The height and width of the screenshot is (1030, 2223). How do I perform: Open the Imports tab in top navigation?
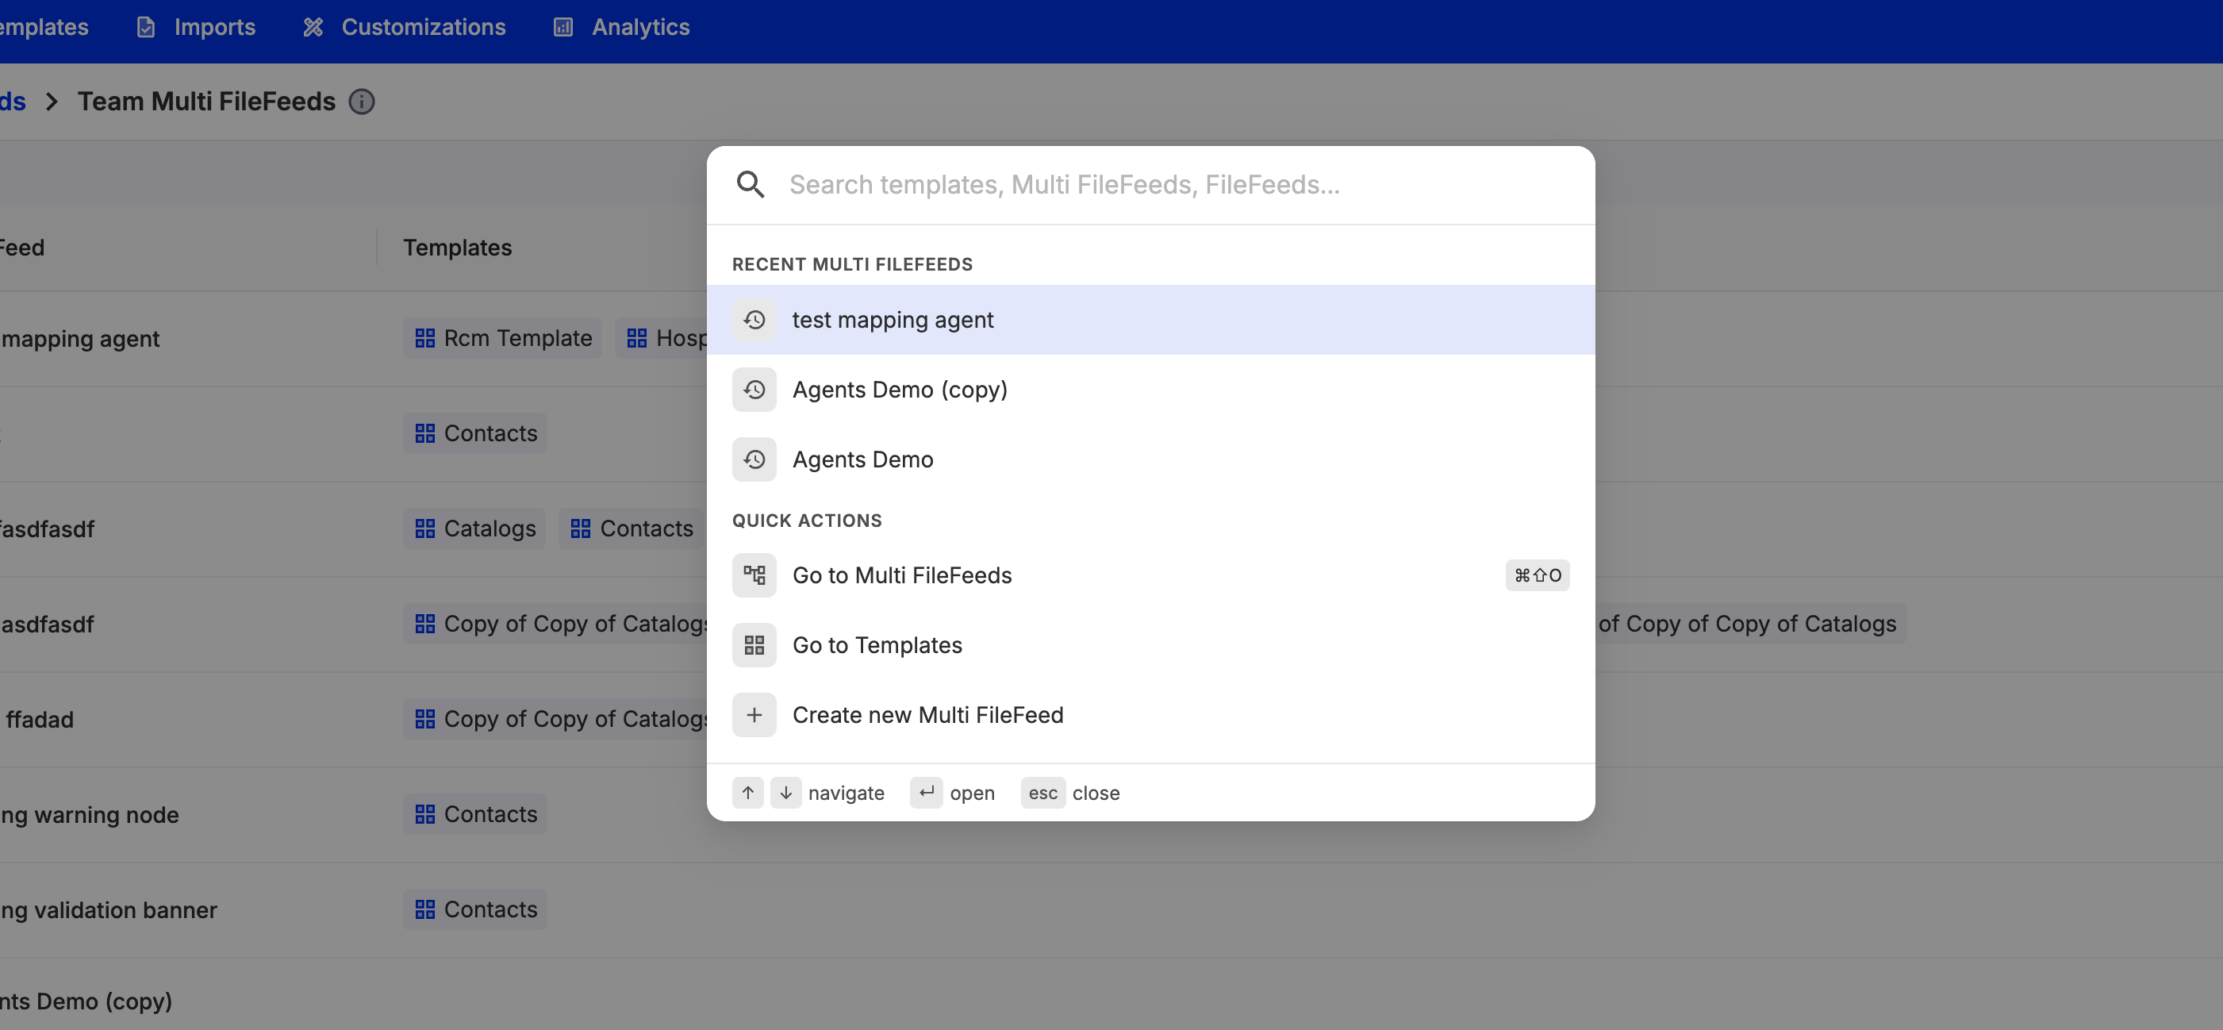(196, 27)
